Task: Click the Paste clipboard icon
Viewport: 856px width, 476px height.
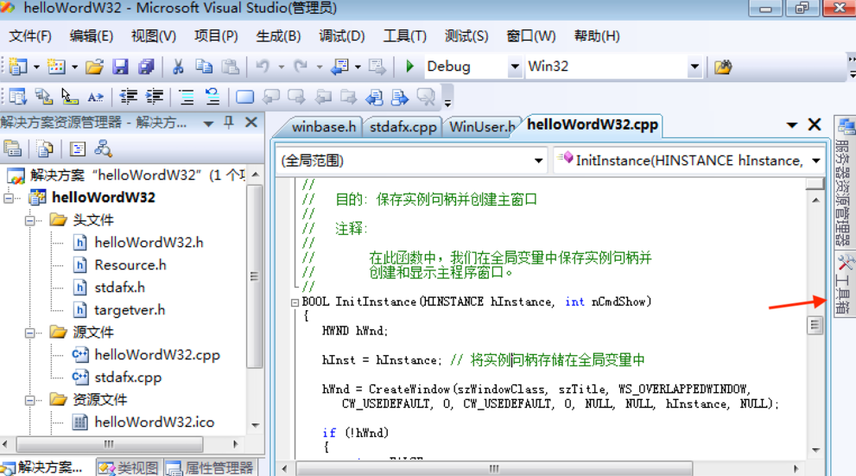Action: pyautogui.click(x=230, y=67)
